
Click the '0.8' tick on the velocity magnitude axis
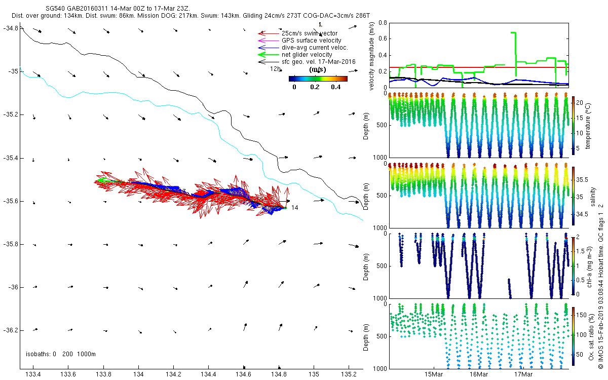pyautogui.click(x=382, y=23)
